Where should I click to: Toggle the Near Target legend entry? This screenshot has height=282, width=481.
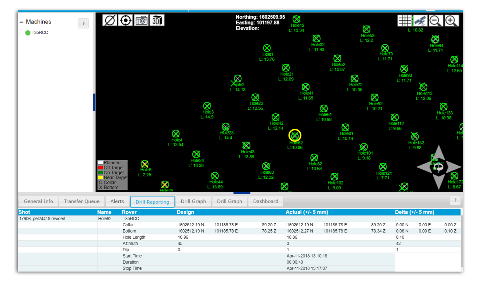coord(101,177)
